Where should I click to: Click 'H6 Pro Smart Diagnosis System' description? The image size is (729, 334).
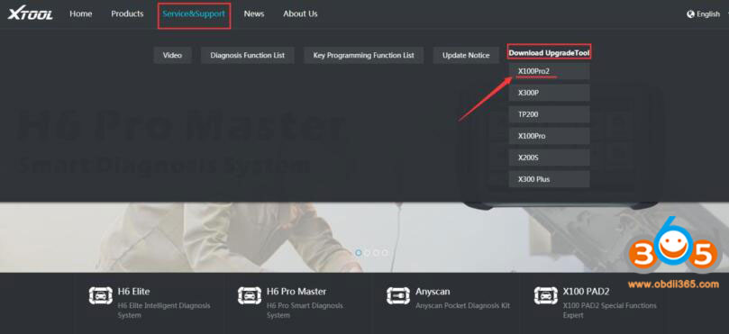tap(305, 311)
